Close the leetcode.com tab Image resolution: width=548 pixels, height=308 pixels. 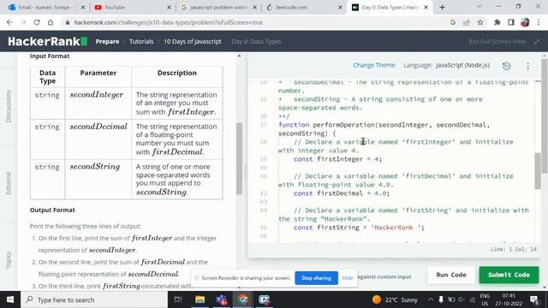point(341,7)
